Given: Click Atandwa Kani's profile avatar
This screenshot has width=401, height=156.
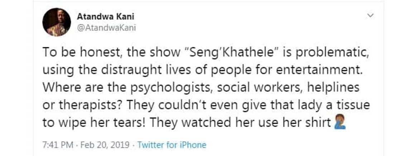Looking at the screenshot, I should pyautogui.click(x=57, y=22).
